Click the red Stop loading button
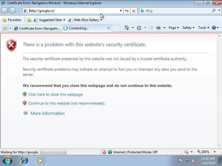Image resolution: width=222 pixels, height=166 pixels. (134, 11)
